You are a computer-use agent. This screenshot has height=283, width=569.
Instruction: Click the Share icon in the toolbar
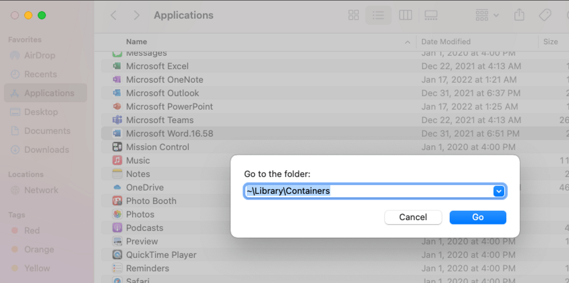tap(519, 15)
